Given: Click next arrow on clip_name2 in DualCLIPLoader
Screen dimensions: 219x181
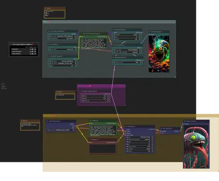Looking at the screenshot, I should point(75,63).
